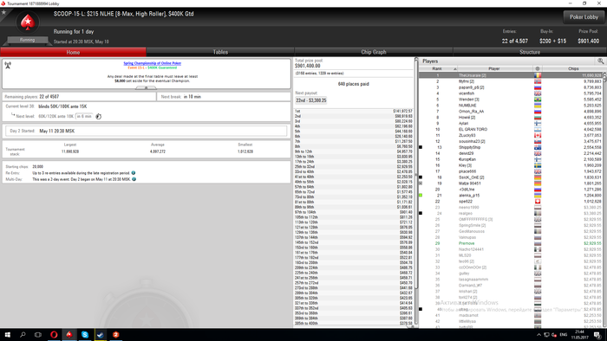Image resolution: width=607 pixels, height=341 pixels.
Task: Click the Brazil flag for Wenderr
Action: pos(538,100)
